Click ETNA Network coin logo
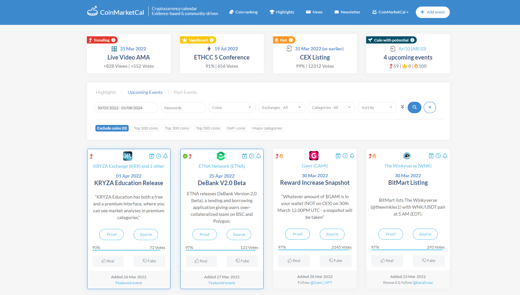 [x=221, y=156]
